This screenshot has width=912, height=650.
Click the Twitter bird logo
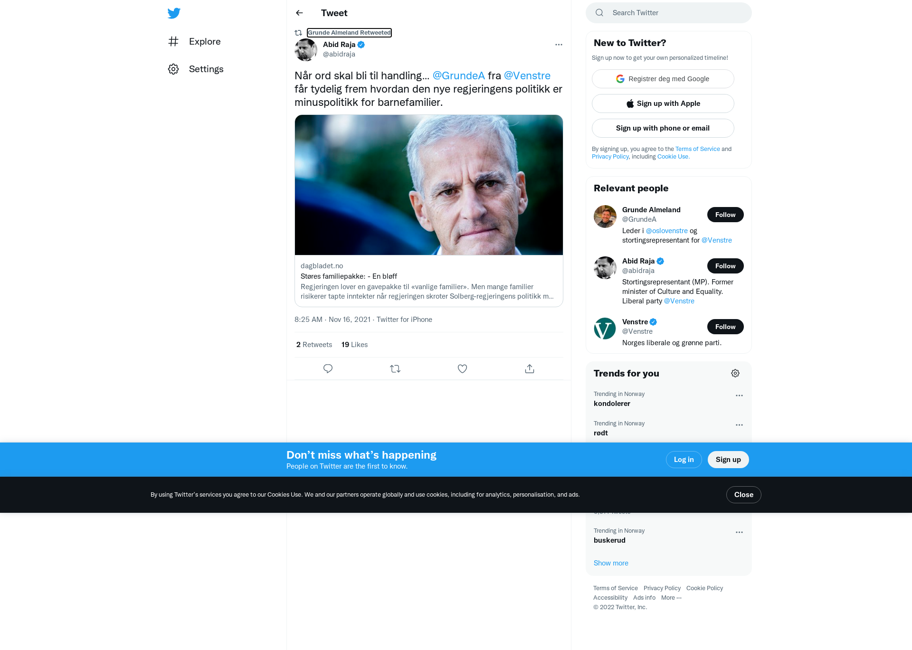[174, 13]
